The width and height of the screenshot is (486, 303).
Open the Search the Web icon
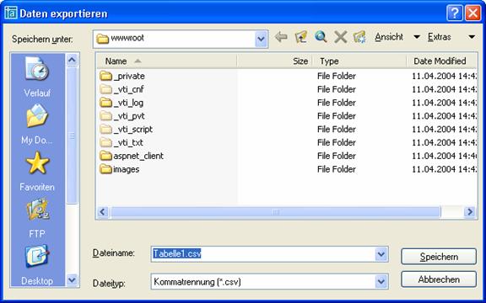tap(321, 37)
